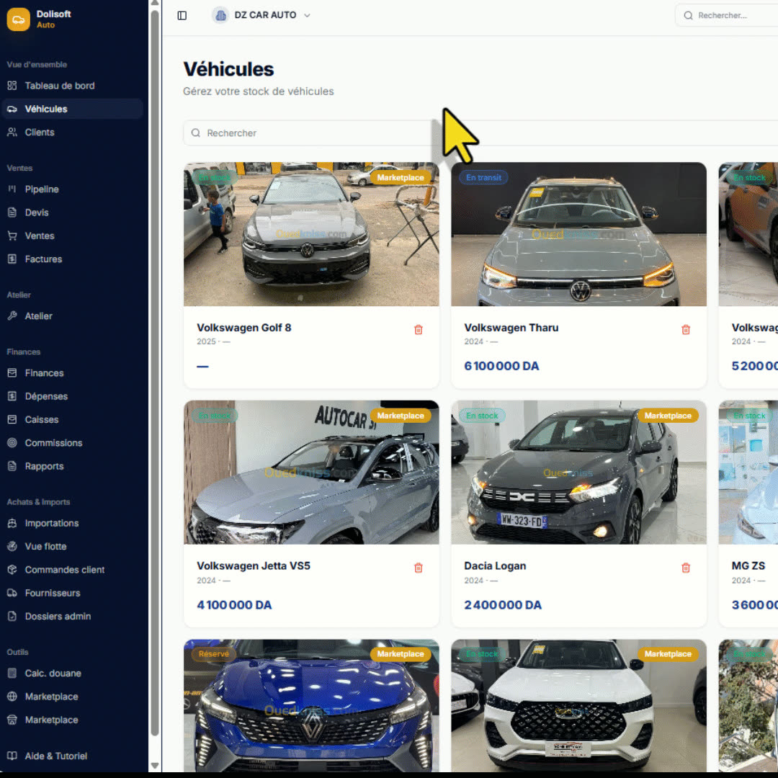The height and width of the screenshot is (778, 778).
Task: Click the Rapports document icon
Action: 12,466
